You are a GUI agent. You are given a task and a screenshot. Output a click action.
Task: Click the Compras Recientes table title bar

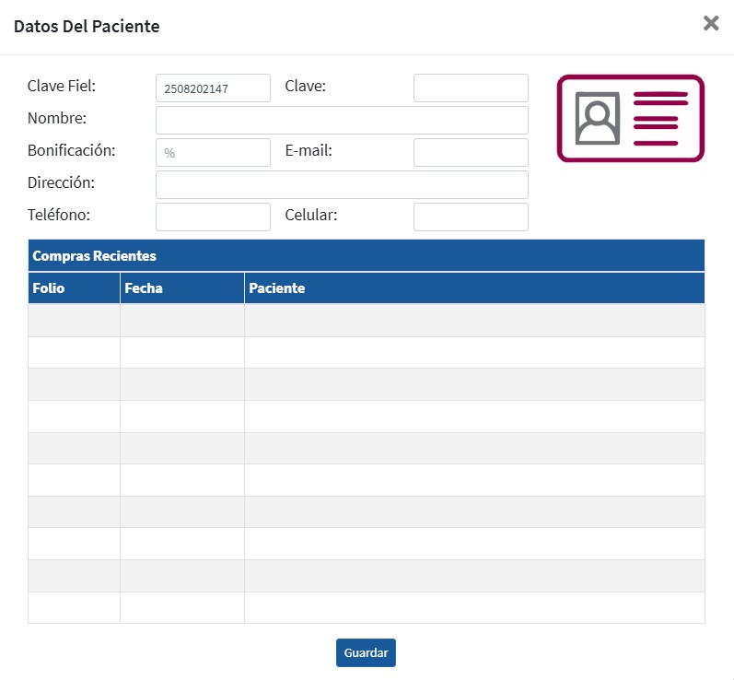pos(366,256)
